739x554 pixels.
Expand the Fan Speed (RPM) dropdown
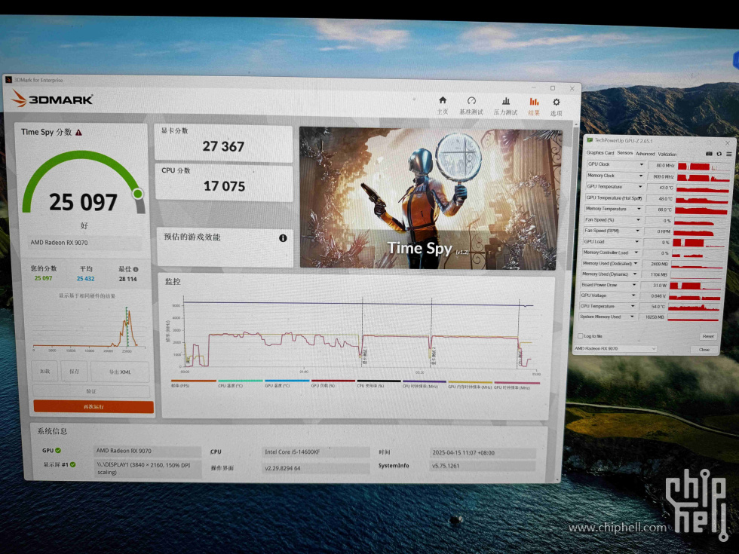(638, 231)
